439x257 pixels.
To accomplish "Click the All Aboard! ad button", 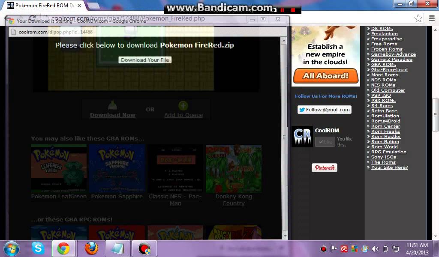I will pyautogui.click(x=326, y=76).
